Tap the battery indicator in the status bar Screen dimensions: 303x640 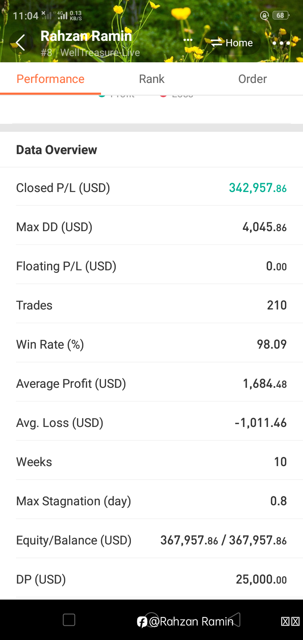[x=280, y=16]
